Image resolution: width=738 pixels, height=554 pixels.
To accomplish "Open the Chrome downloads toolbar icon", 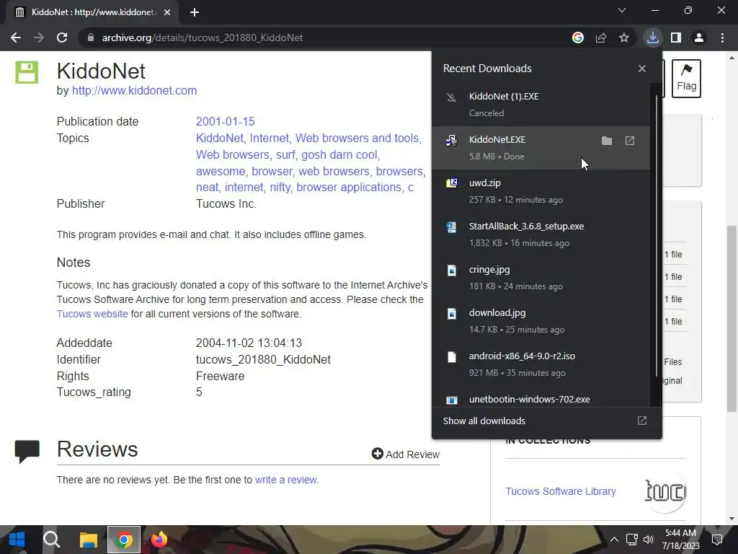I will [x=652, y=38].
